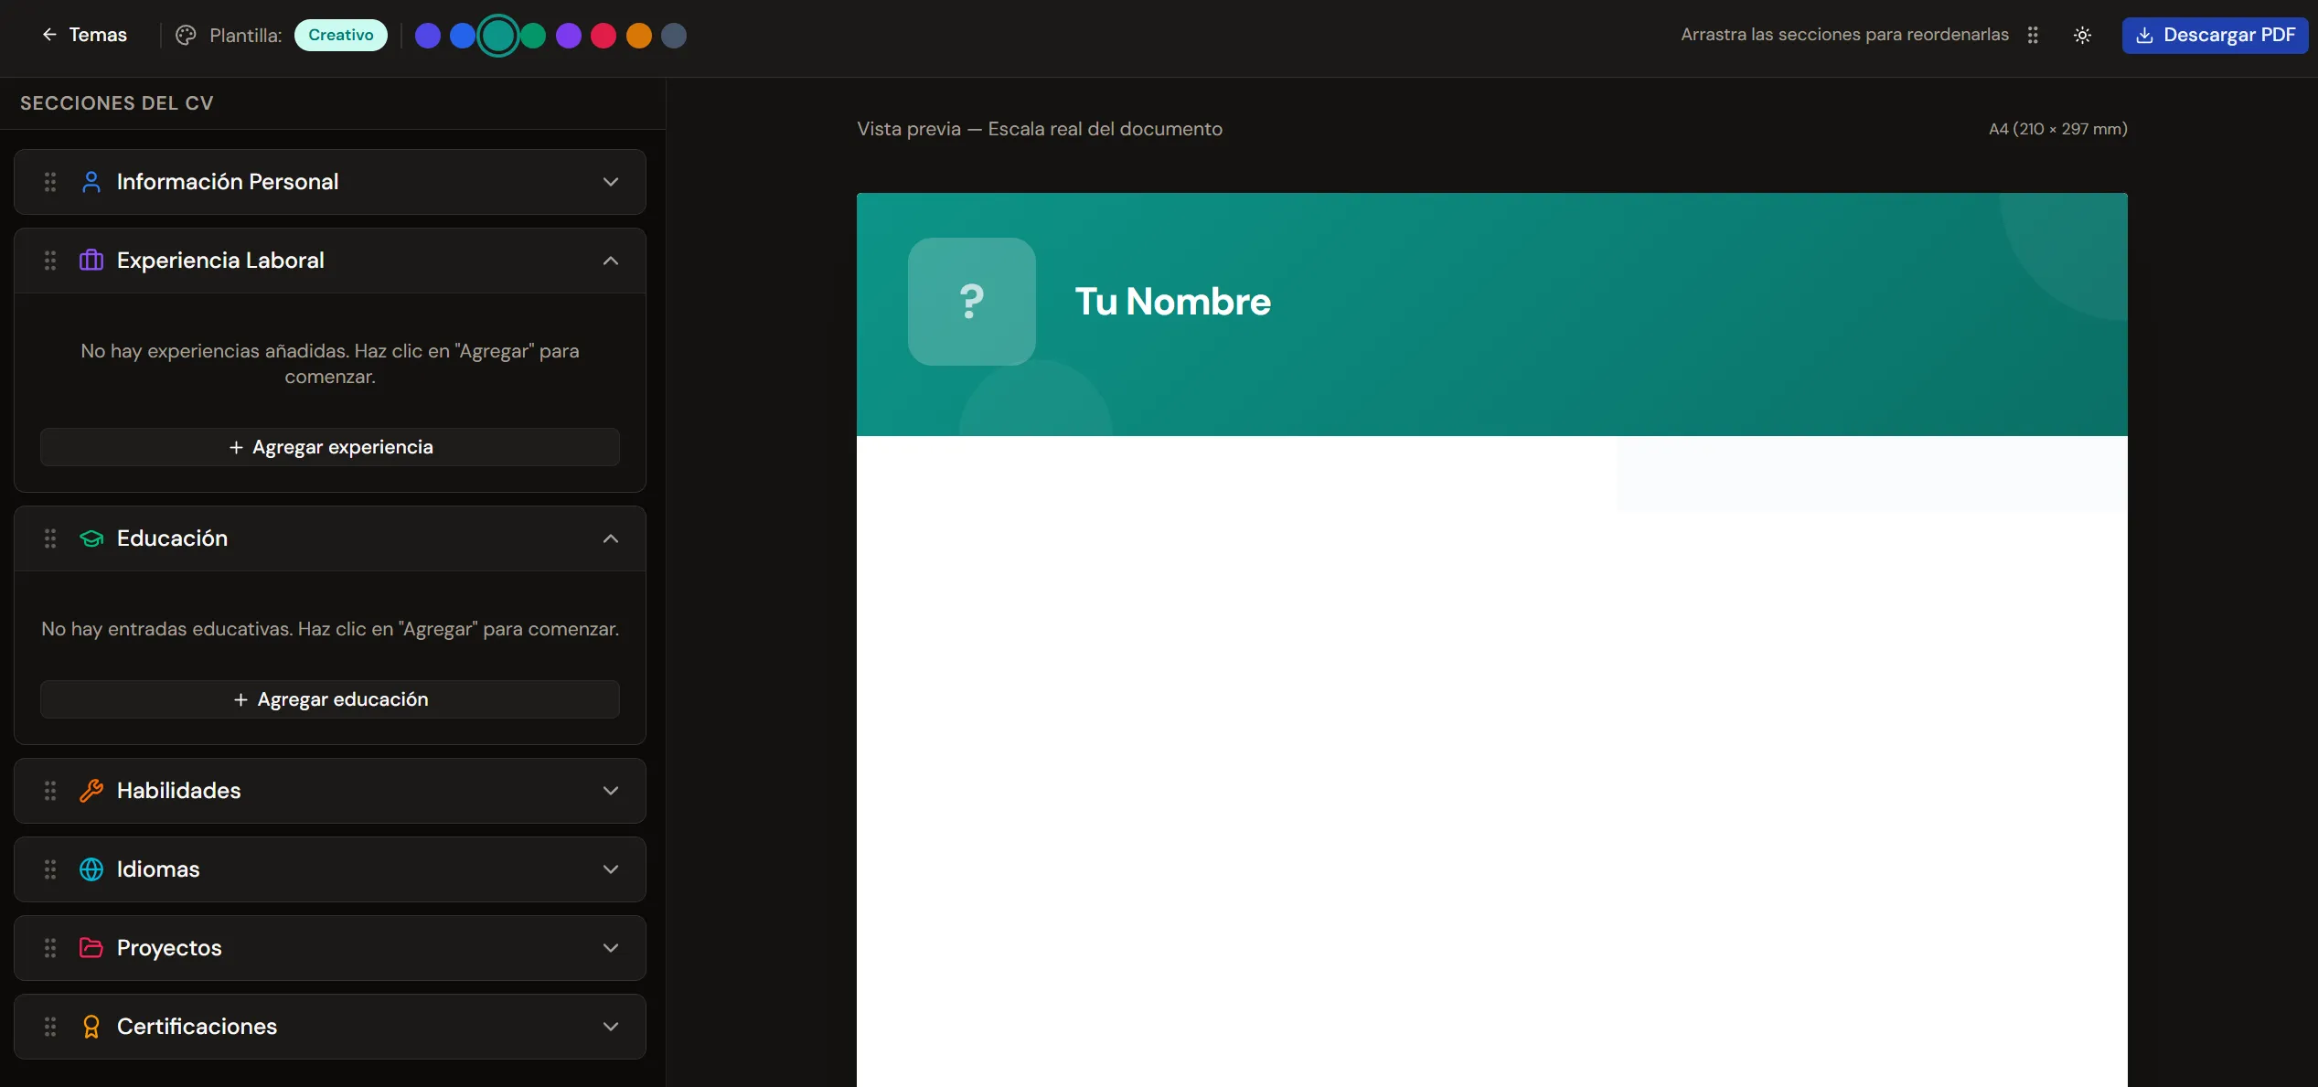Expand the Idiomas section chevron
This screenshot has height=1087, width=2318.
pyautogui.click(x=610, y=869)
